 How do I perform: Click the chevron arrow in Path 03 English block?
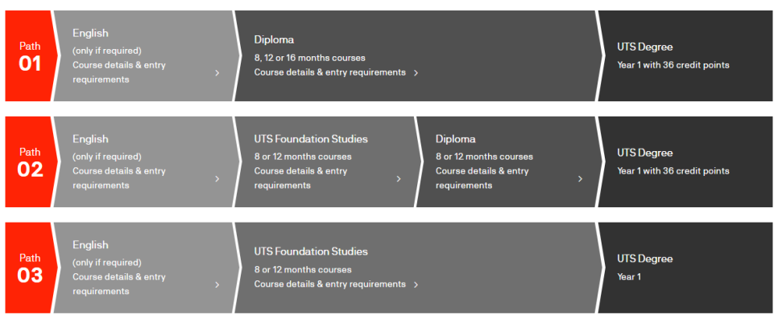tap(217, 285)
